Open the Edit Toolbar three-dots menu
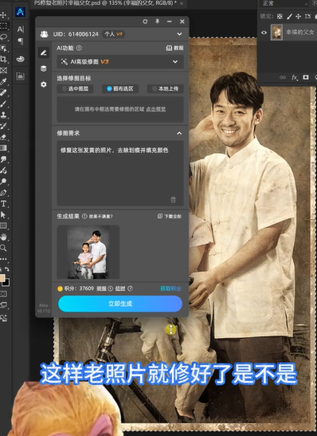The width and height of the screenshot is (317, 436). coord(3,259)
